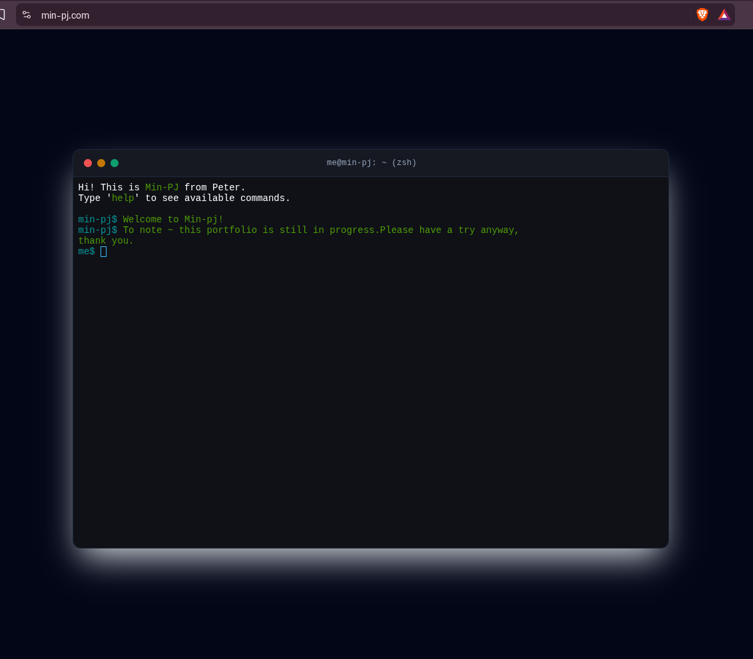Open Brave Shields lion icon
The width and height of the screenshot is (753, 659).
(x=702, y=15)
